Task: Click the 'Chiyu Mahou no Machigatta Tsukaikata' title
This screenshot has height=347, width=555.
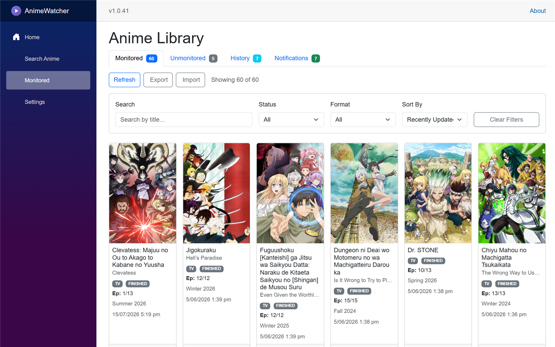Action: pos(504,258)
